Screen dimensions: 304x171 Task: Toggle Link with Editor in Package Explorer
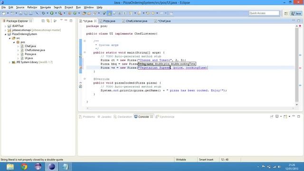point(48,21)
